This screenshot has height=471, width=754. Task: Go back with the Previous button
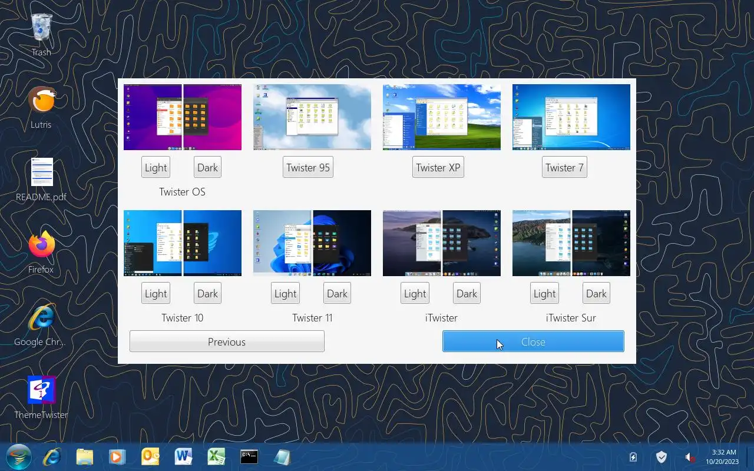pos(227,341)
